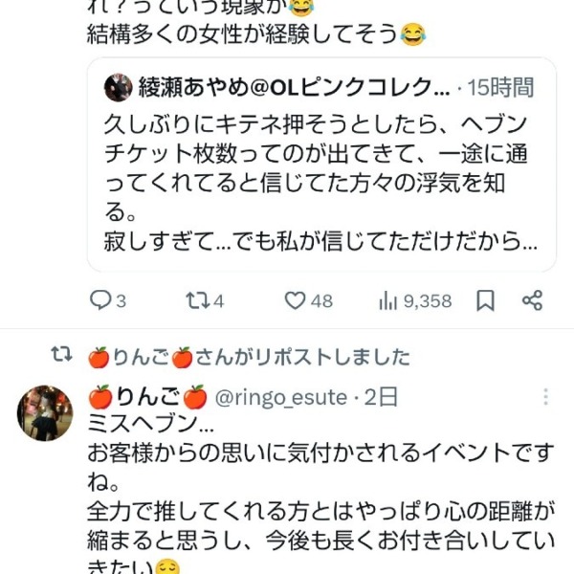Tap the reply icon with 3 replies
Screen dimensions: 574x574
point(101,300)
